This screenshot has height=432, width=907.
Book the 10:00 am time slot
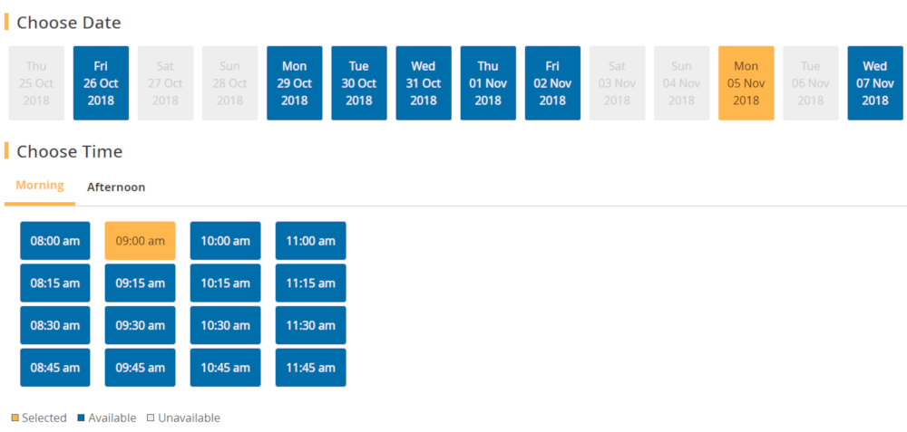click(225, 241)
